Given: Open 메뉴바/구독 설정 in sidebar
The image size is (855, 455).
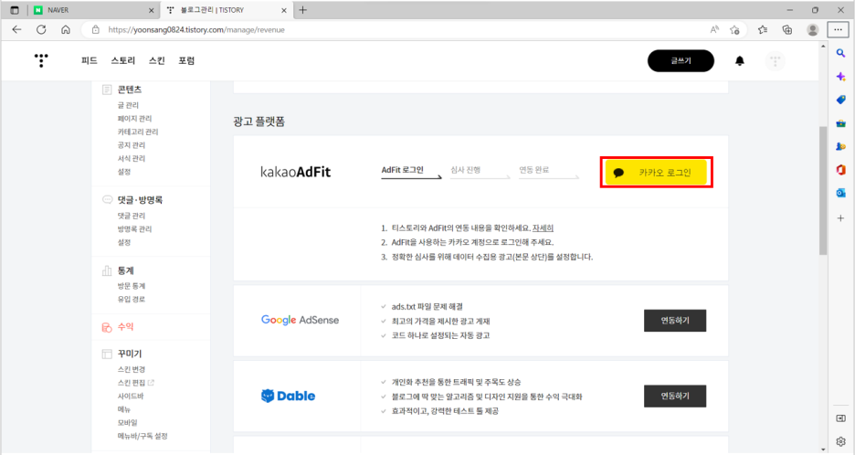Looking at the screenshot, I should point(142,436).
